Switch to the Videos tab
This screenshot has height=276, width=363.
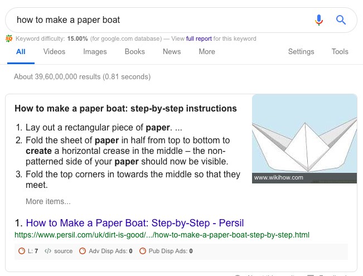54,52
